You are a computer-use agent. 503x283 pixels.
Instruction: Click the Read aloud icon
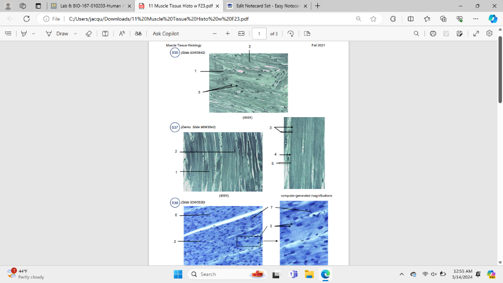(x=122, y=34)
